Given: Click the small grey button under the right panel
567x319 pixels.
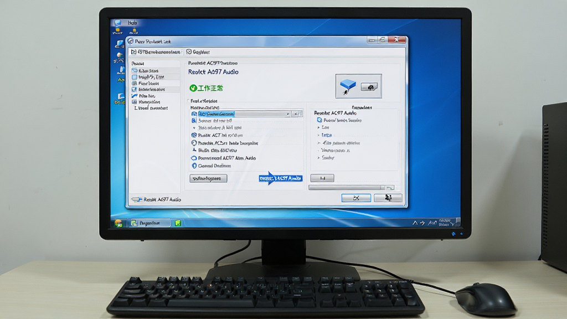Looking at the screenshot, I should pos(322,178).
